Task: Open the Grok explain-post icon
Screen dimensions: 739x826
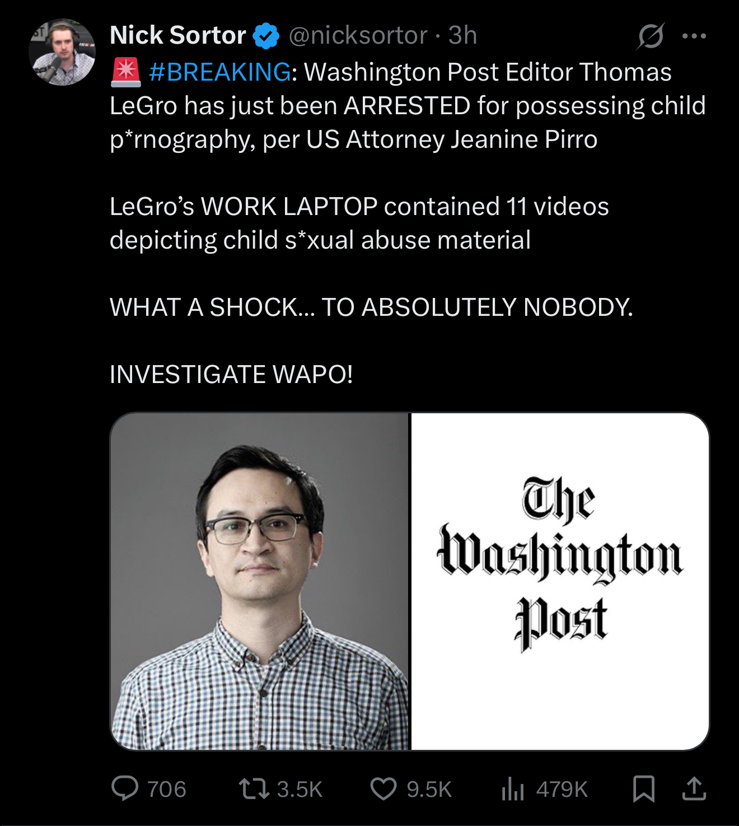Action: [651, 36]
